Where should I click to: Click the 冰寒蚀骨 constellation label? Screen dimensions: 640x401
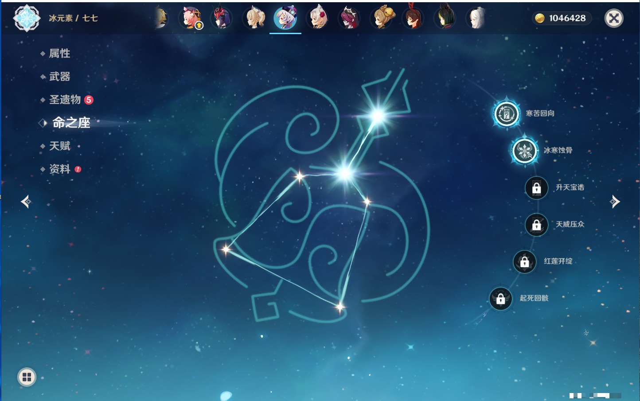coord(558,150)
